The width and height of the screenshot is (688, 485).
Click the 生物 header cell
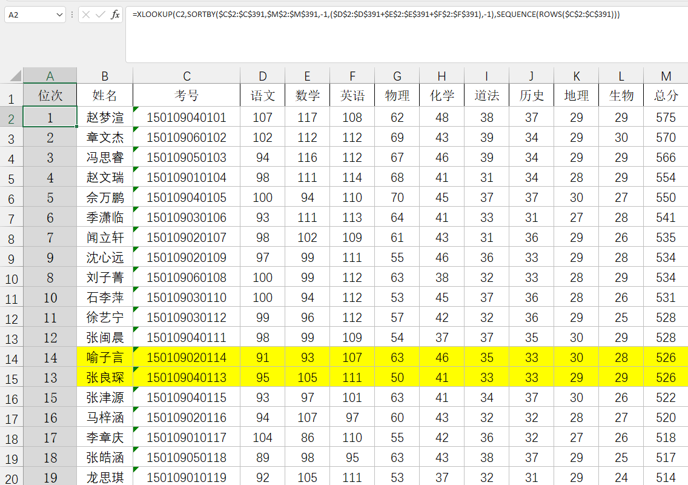coord(621,95)
